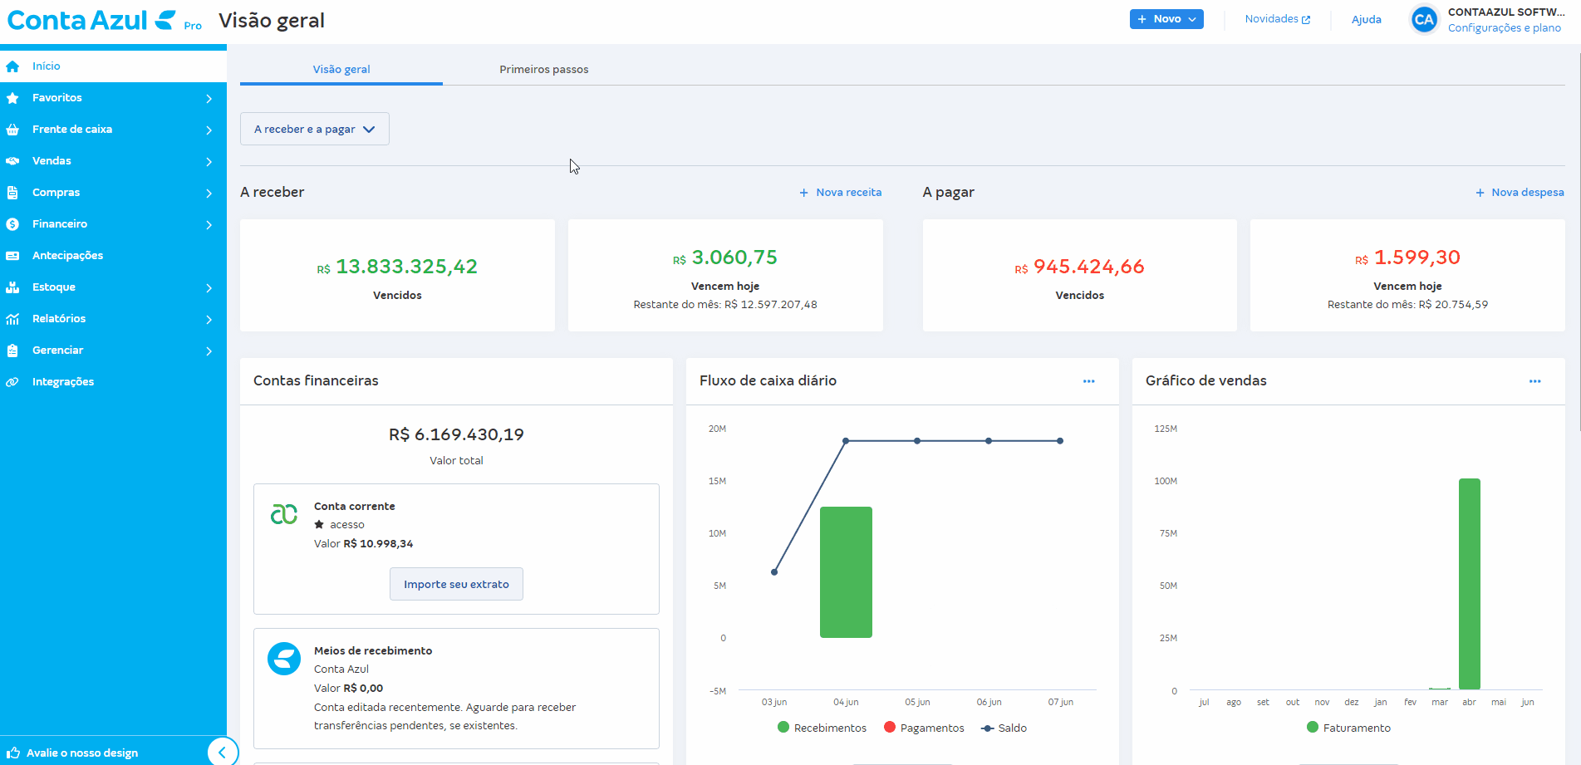The width and height of the screenshot is (1581, 765).
Task: Click the plus icon beside Nova receita
Action: coord(803,193)
